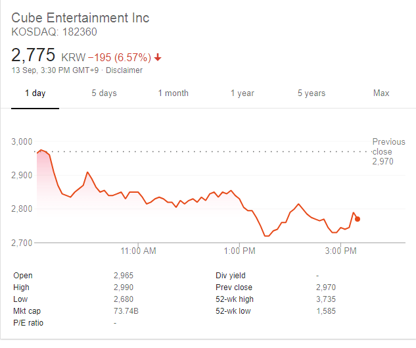Click the red down arrow icon

(x=158, y=57)
